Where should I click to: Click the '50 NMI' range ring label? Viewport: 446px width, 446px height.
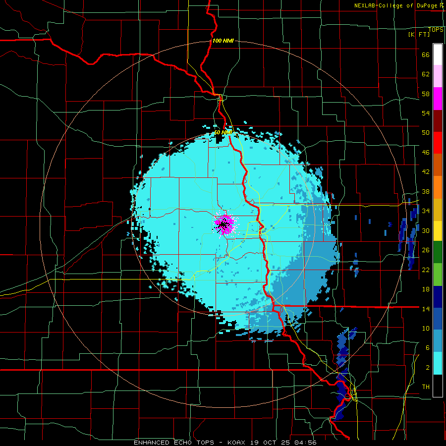pos(223,132)
